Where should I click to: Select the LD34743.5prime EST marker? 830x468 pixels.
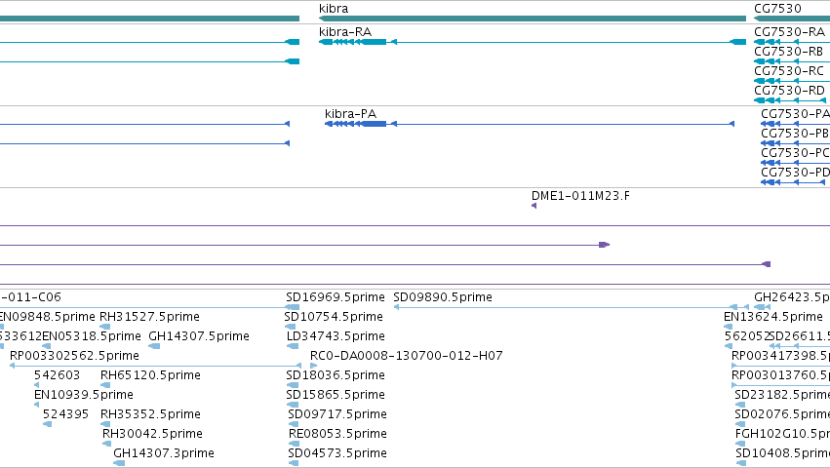click(x=293, y=346)
